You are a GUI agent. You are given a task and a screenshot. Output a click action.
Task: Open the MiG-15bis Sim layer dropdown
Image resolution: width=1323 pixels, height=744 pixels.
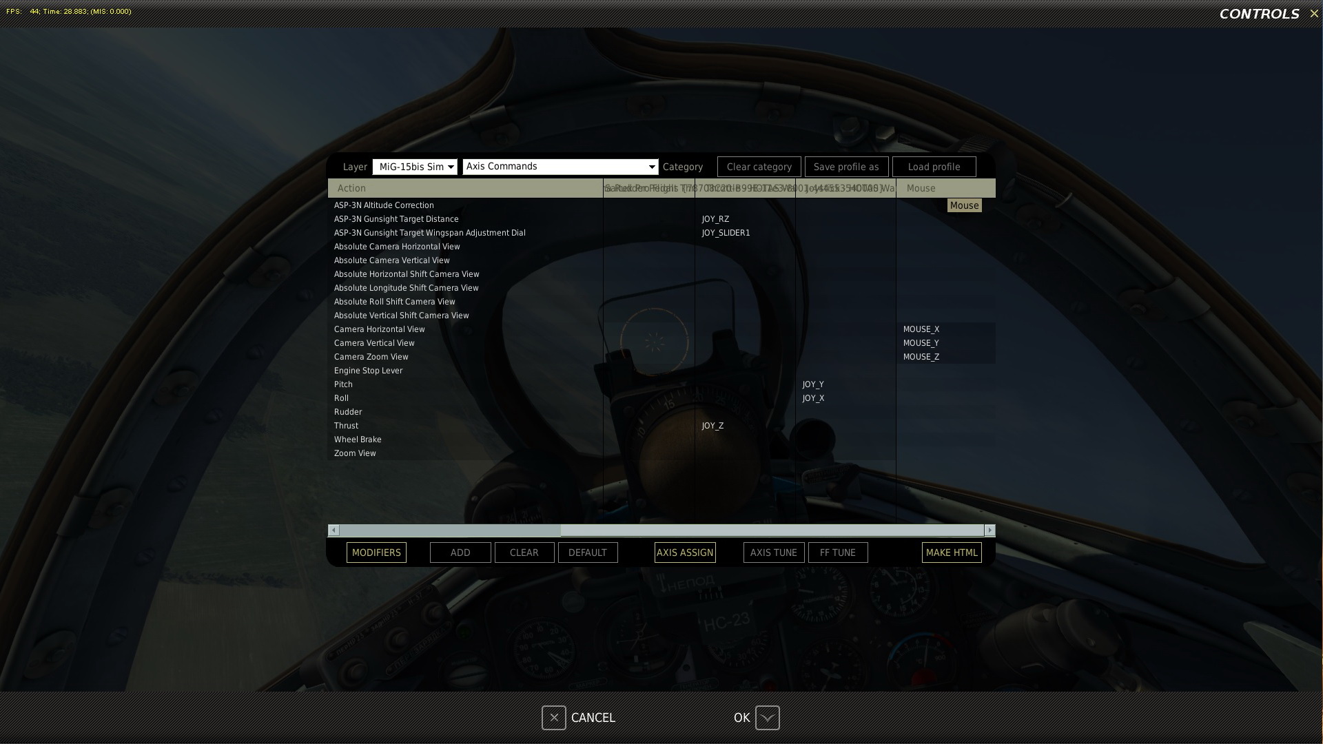coord(415,167)
